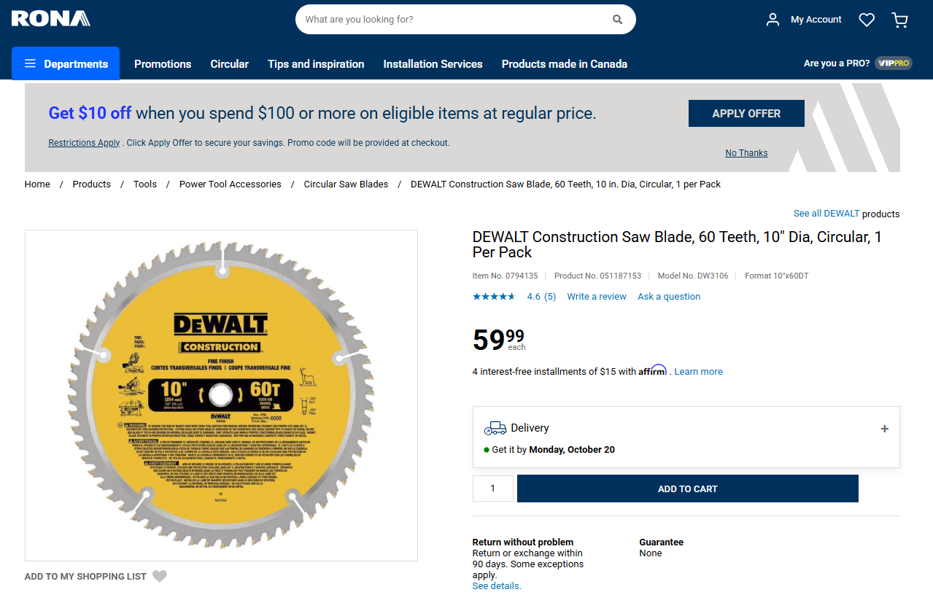
Task: Select the fifth rating star
Action: (x=511, y=296)
